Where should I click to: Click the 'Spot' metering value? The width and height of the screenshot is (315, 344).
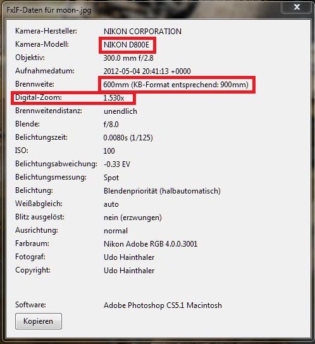[111, 178]
